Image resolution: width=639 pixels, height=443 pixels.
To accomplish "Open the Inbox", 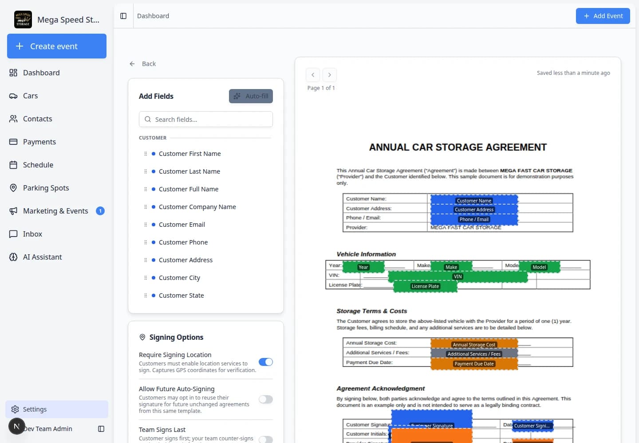I will tap(57, 234).
